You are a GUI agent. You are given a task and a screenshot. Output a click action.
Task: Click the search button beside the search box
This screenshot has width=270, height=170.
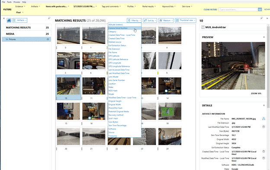[260, 9]
